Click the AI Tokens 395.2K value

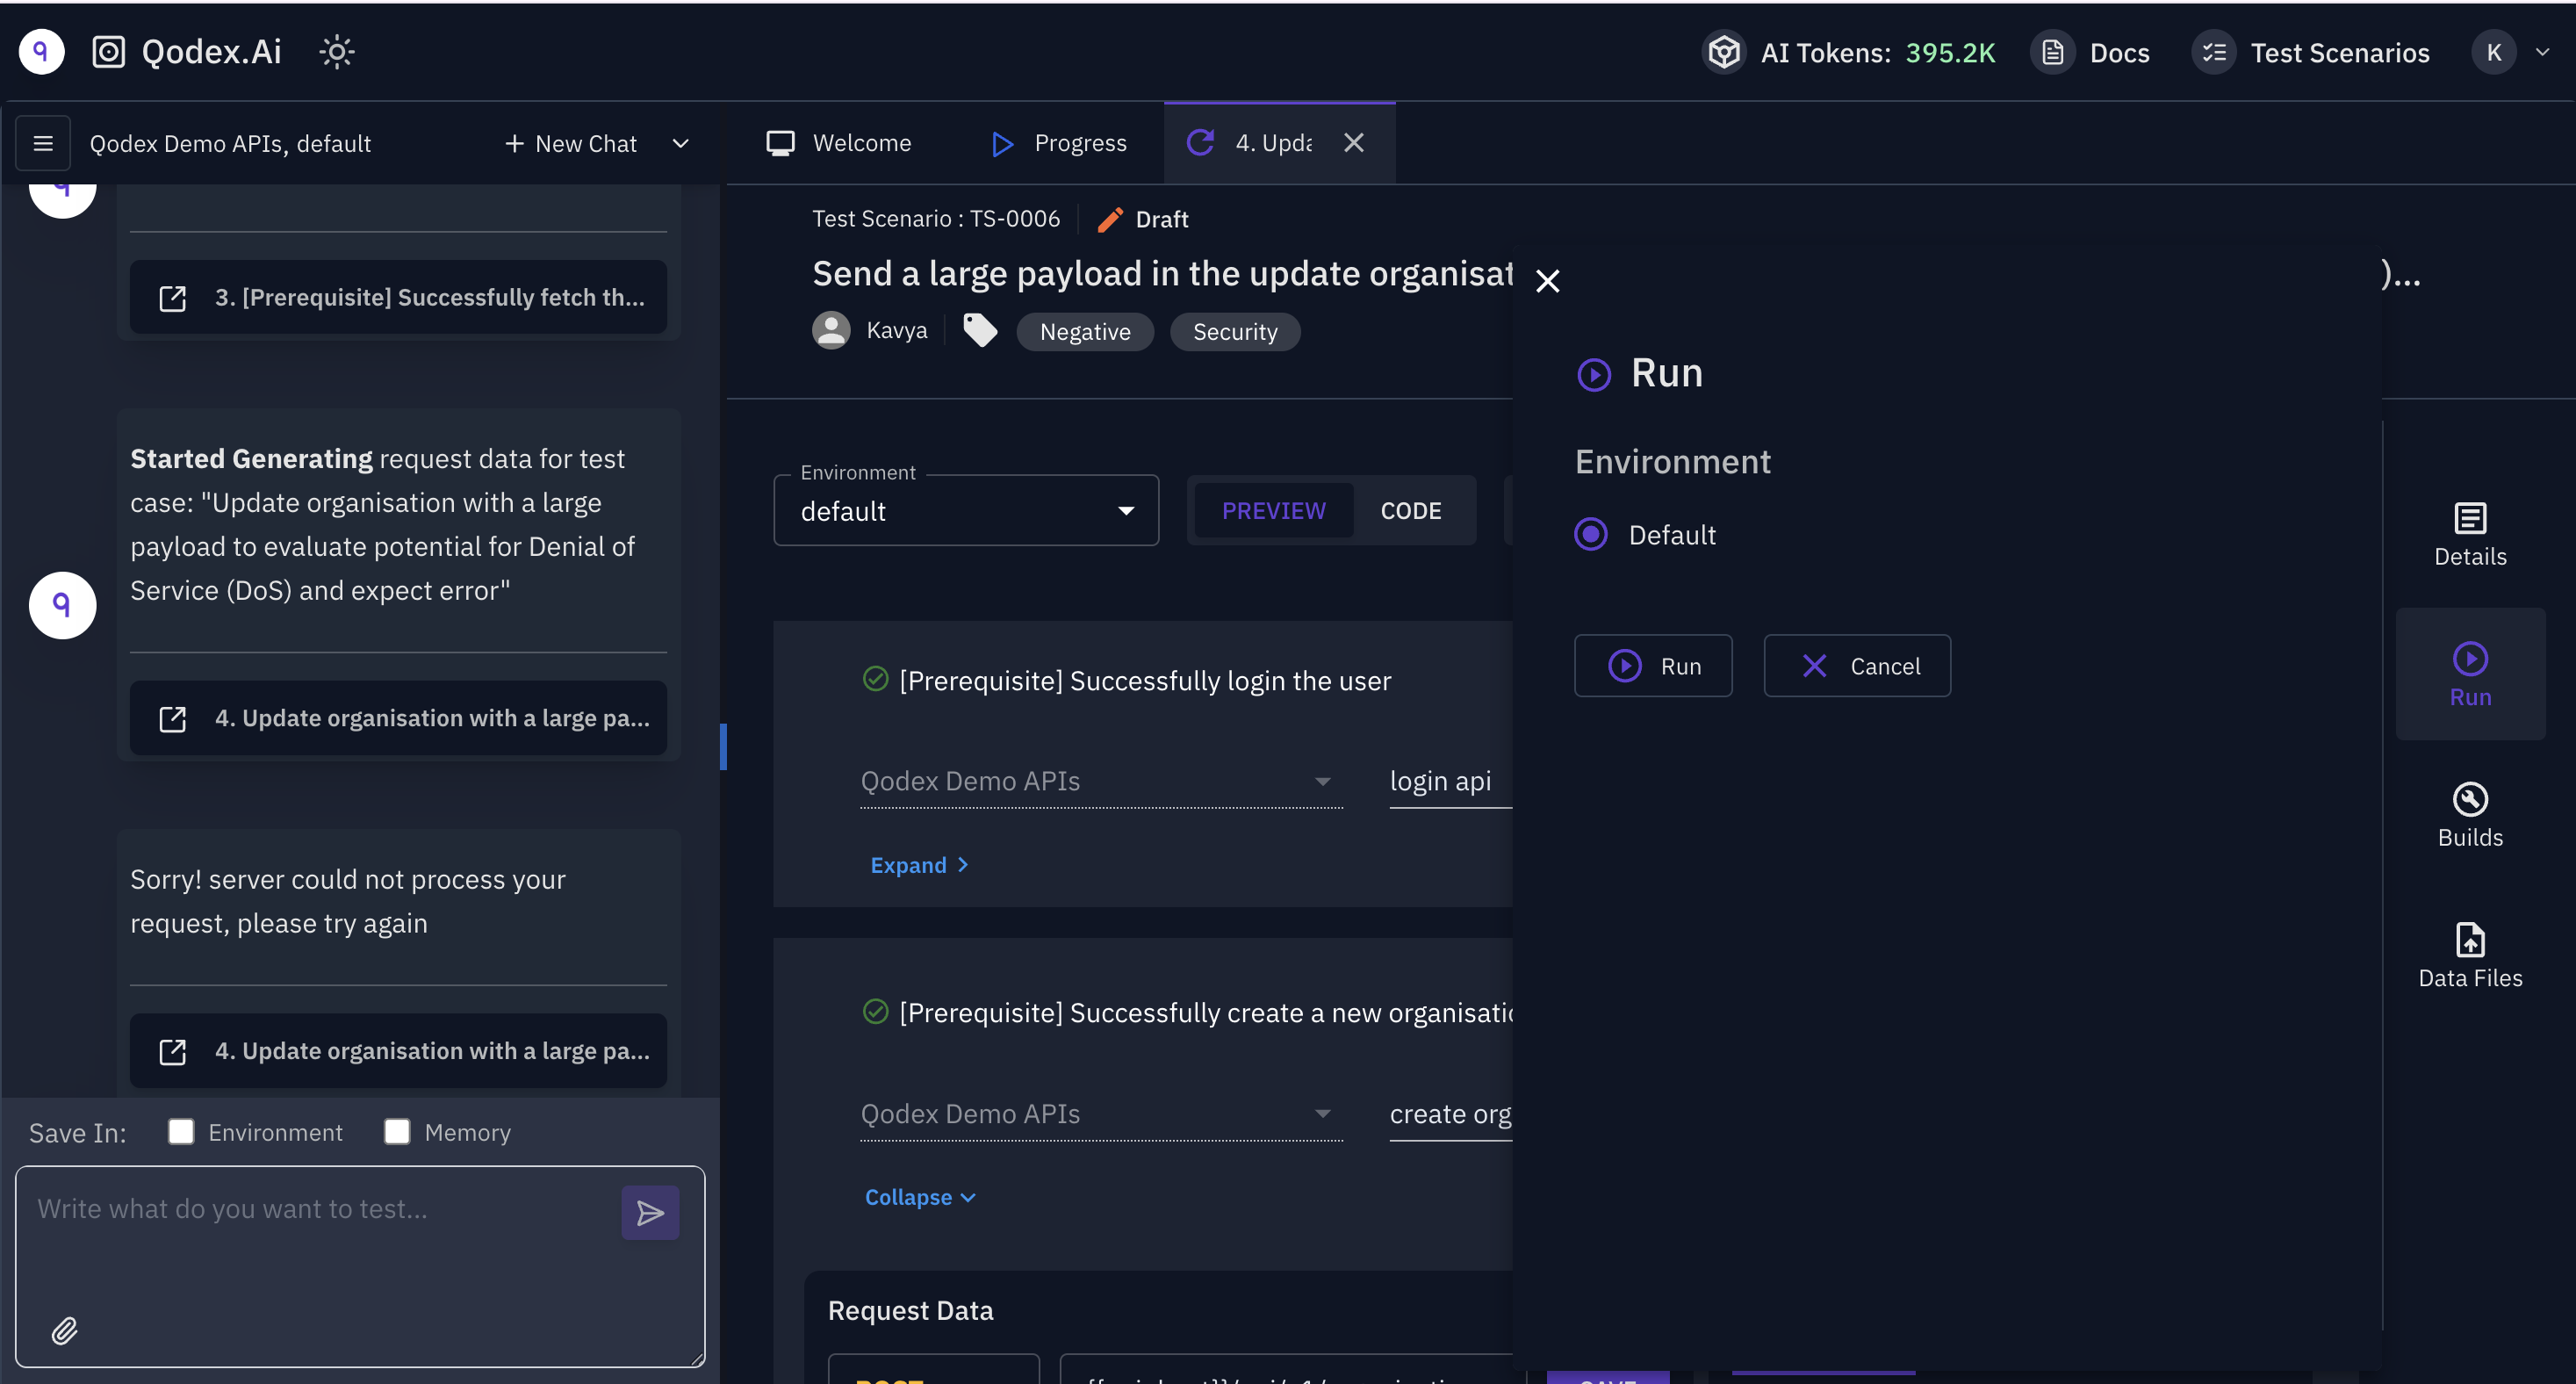(1950, 52)
